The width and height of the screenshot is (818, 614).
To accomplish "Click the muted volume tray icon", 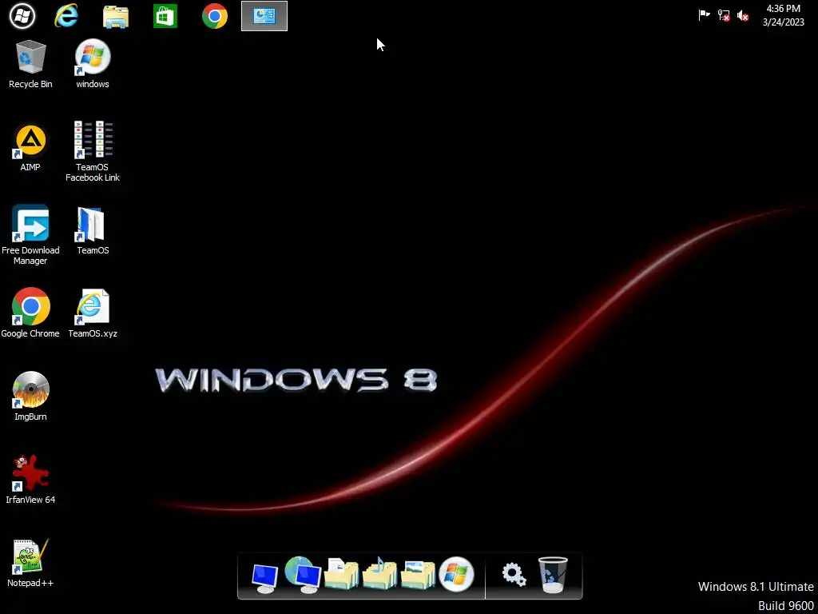I will (x=743, y=16).
